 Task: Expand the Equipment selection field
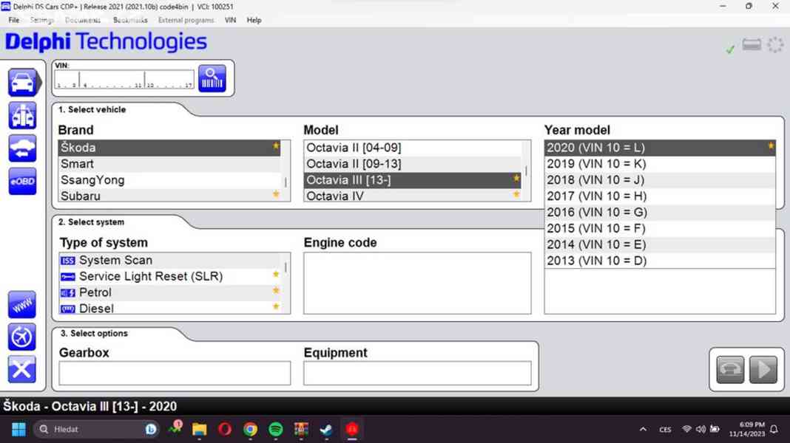coord(417,373)
